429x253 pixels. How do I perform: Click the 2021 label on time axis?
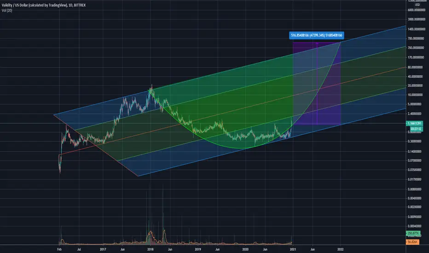293,249
